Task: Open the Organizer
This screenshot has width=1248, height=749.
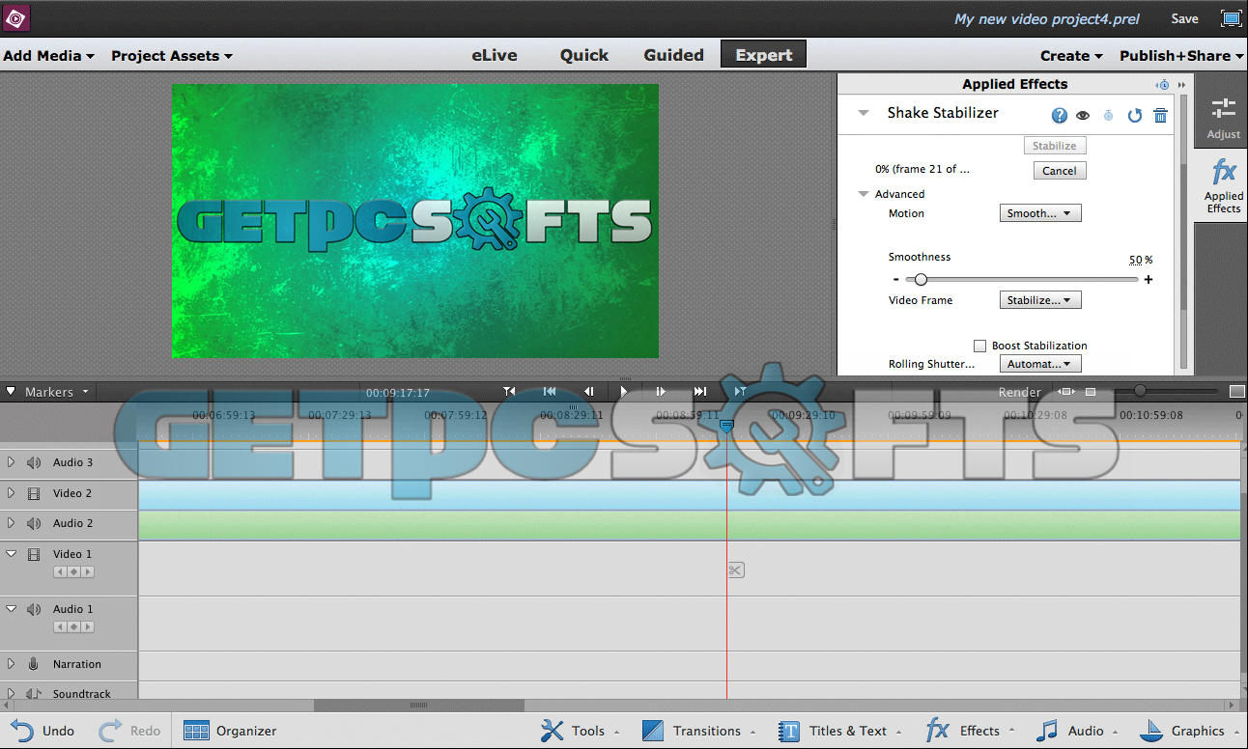Action: (x=230, y=731)
